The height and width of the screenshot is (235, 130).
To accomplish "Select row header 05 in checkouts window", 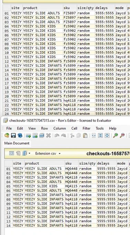I will pyautogui.click(x=8, y=186).
